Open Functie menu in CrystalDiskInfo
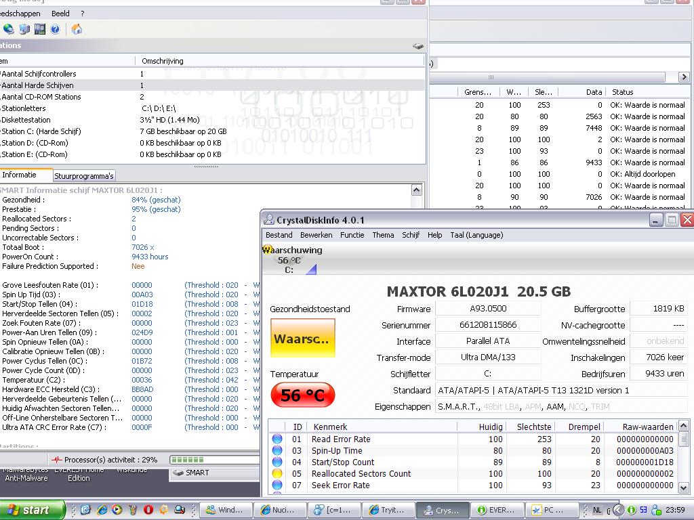 352,235
